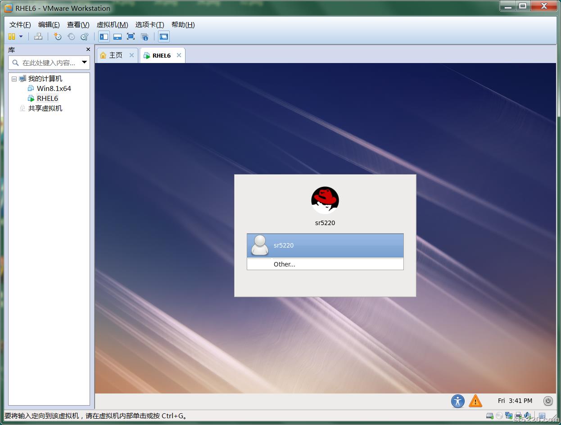Select user sr5220 in login list
This screenshot has height=425, width=561.
point(325,245)
